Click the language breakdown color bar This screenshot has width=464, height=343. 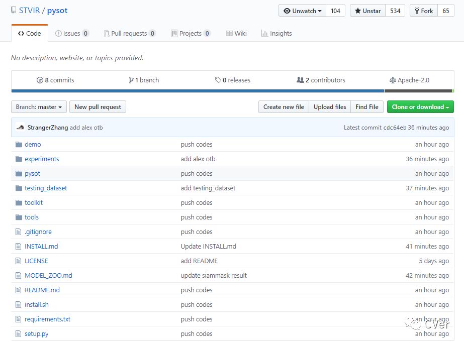pyautogui.click(x=232, y=91)
